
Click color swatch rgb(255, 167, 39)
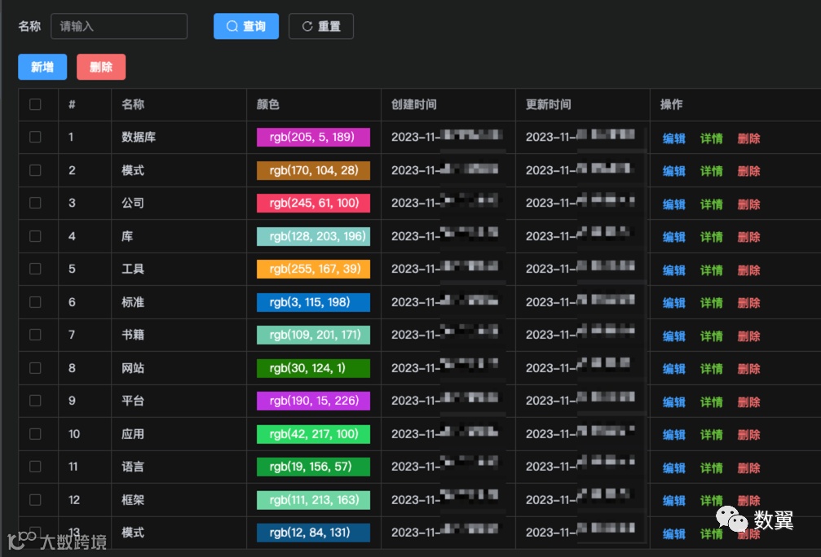313,269
